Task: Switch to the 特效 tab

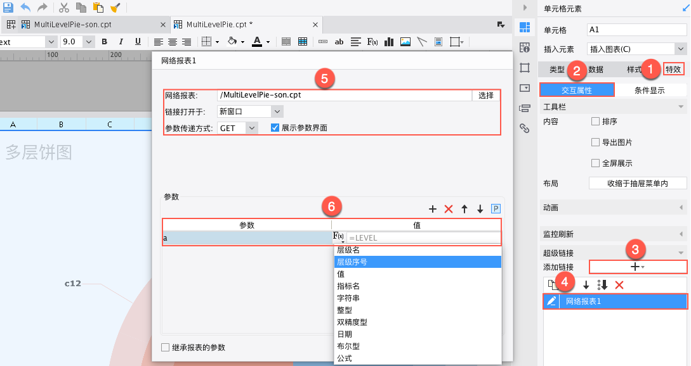Action: [x=673, y=69]
